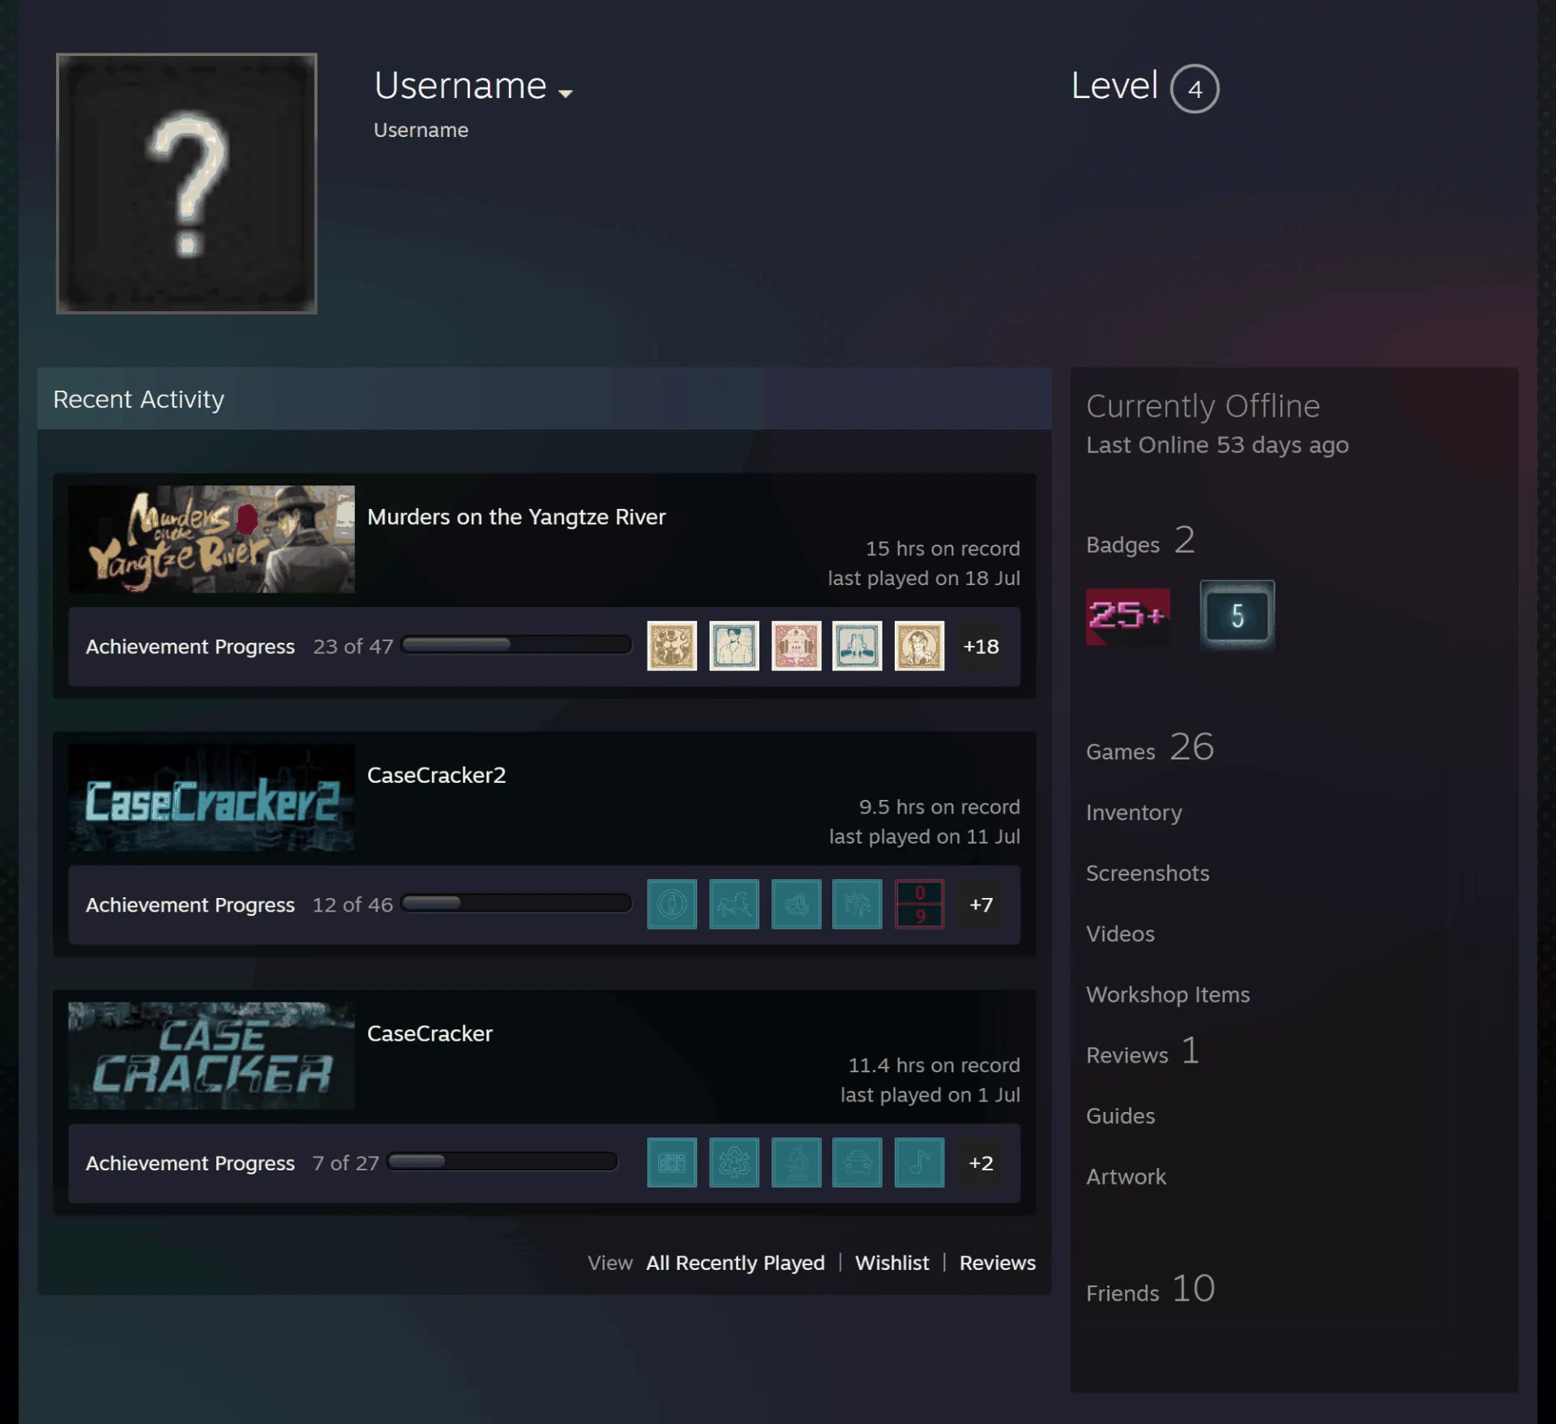Click the Years of Service 5 badge
This screenshot has width=1556, height=1424.
tap(1237, 615)
